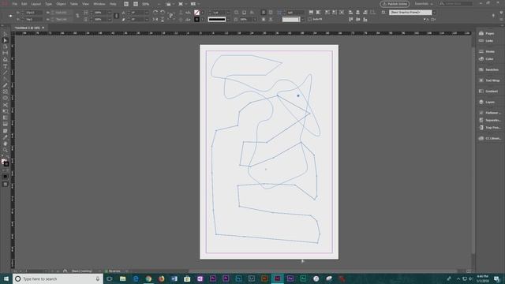
Task: Open the object style dropdown
Action: click(434, 13)
